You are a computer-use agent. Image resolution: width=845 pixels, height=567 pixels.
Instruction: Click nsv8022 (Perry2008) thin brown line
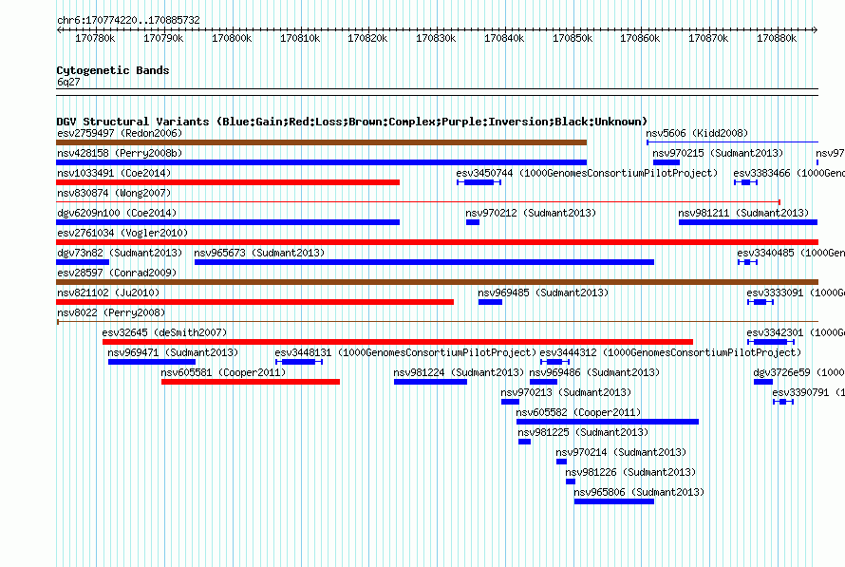[x=437, y=322]
